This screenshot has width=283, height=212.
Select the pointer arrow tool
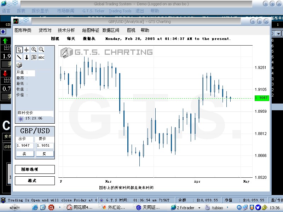pyautogui.click(x=19, y=49)
